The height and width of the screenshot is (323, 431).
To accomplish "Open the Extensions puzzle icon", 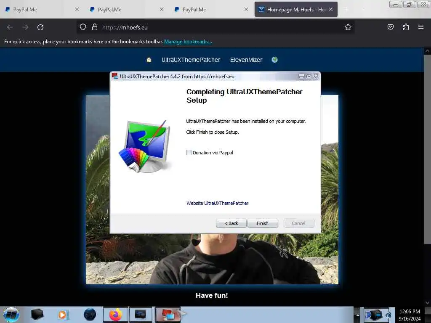I will pos(406,27).
